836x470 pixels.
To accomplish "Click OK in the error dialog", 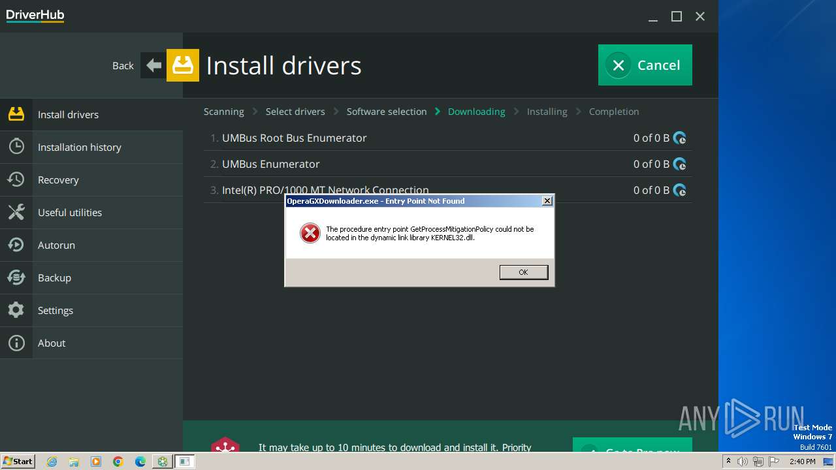I will click(x=523, y=272).
